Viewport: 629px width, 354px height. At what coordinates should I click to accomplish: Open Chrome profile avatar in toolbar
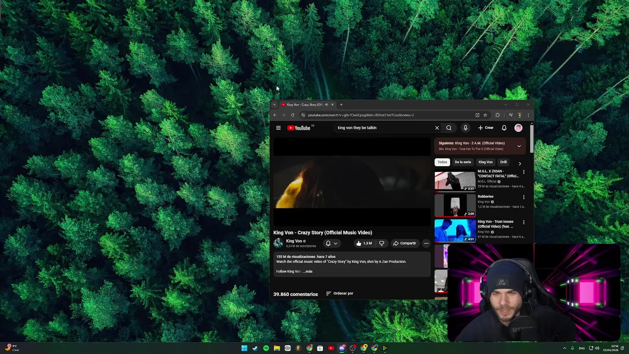tap(519, 115)
